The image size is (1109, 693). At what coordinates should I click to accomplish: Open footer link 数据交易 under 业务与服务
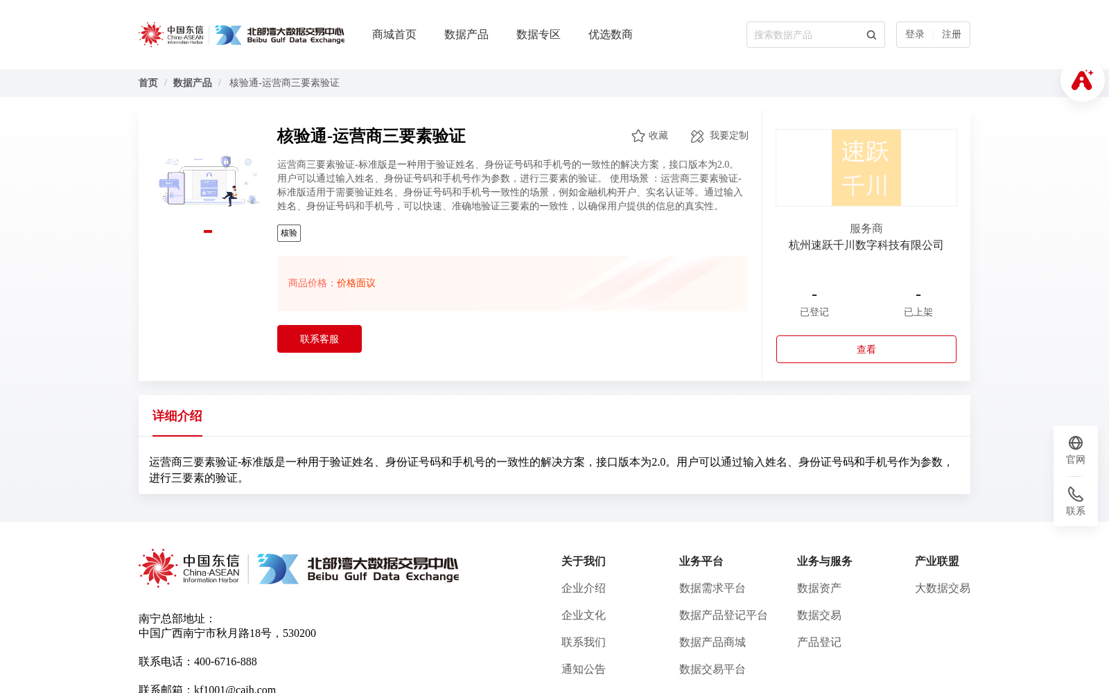(x=819, y=615)
